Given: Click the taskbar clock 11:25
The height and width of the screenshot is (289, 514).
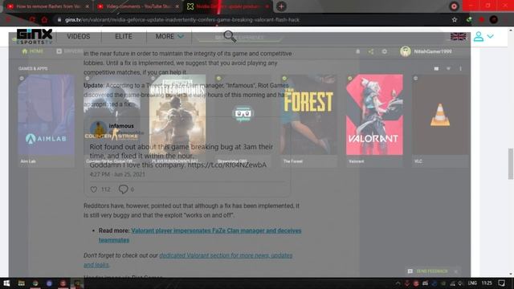Looking at the screenshot, I should click(x=487, y=283).
